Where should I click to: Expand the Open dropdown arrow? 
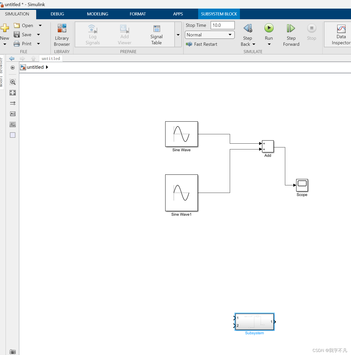point(40,26)
